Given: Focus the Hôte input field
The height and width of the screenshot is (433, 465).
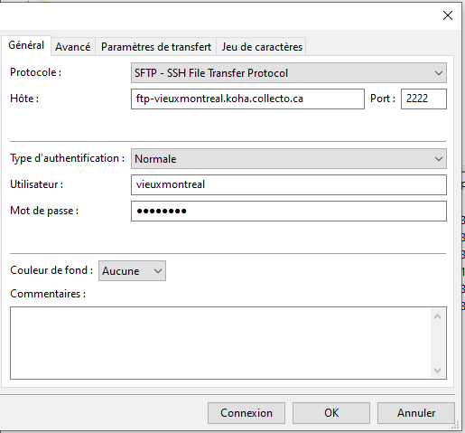Looking at the screenshot, I should pos(247,99).
